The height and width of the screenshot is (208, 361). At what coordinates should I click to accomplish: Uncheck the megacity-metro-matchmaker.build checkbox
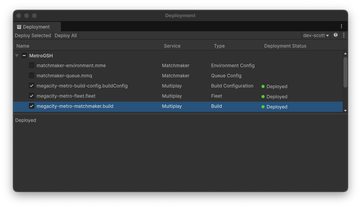coord(32,106)
